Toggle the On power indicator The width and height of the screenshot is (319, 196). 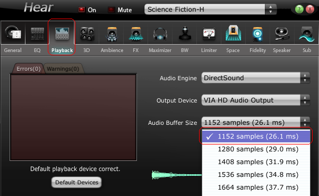[x=82, y=10]
